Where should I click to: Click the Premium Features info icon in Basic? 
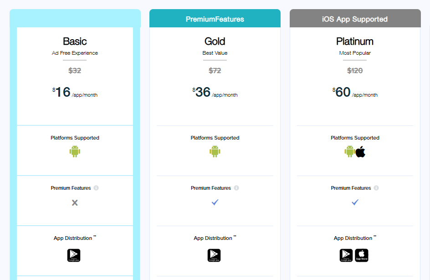[x=96, y=188]
